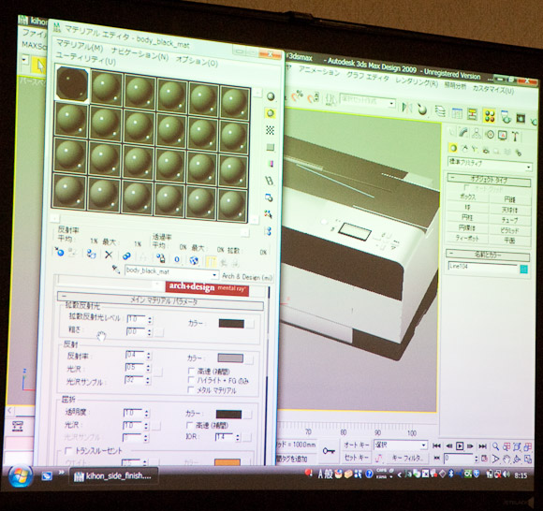Click the Mirror tool icon in main toolbar
This screenshot has height=511, width=543.
pos(406,108)
